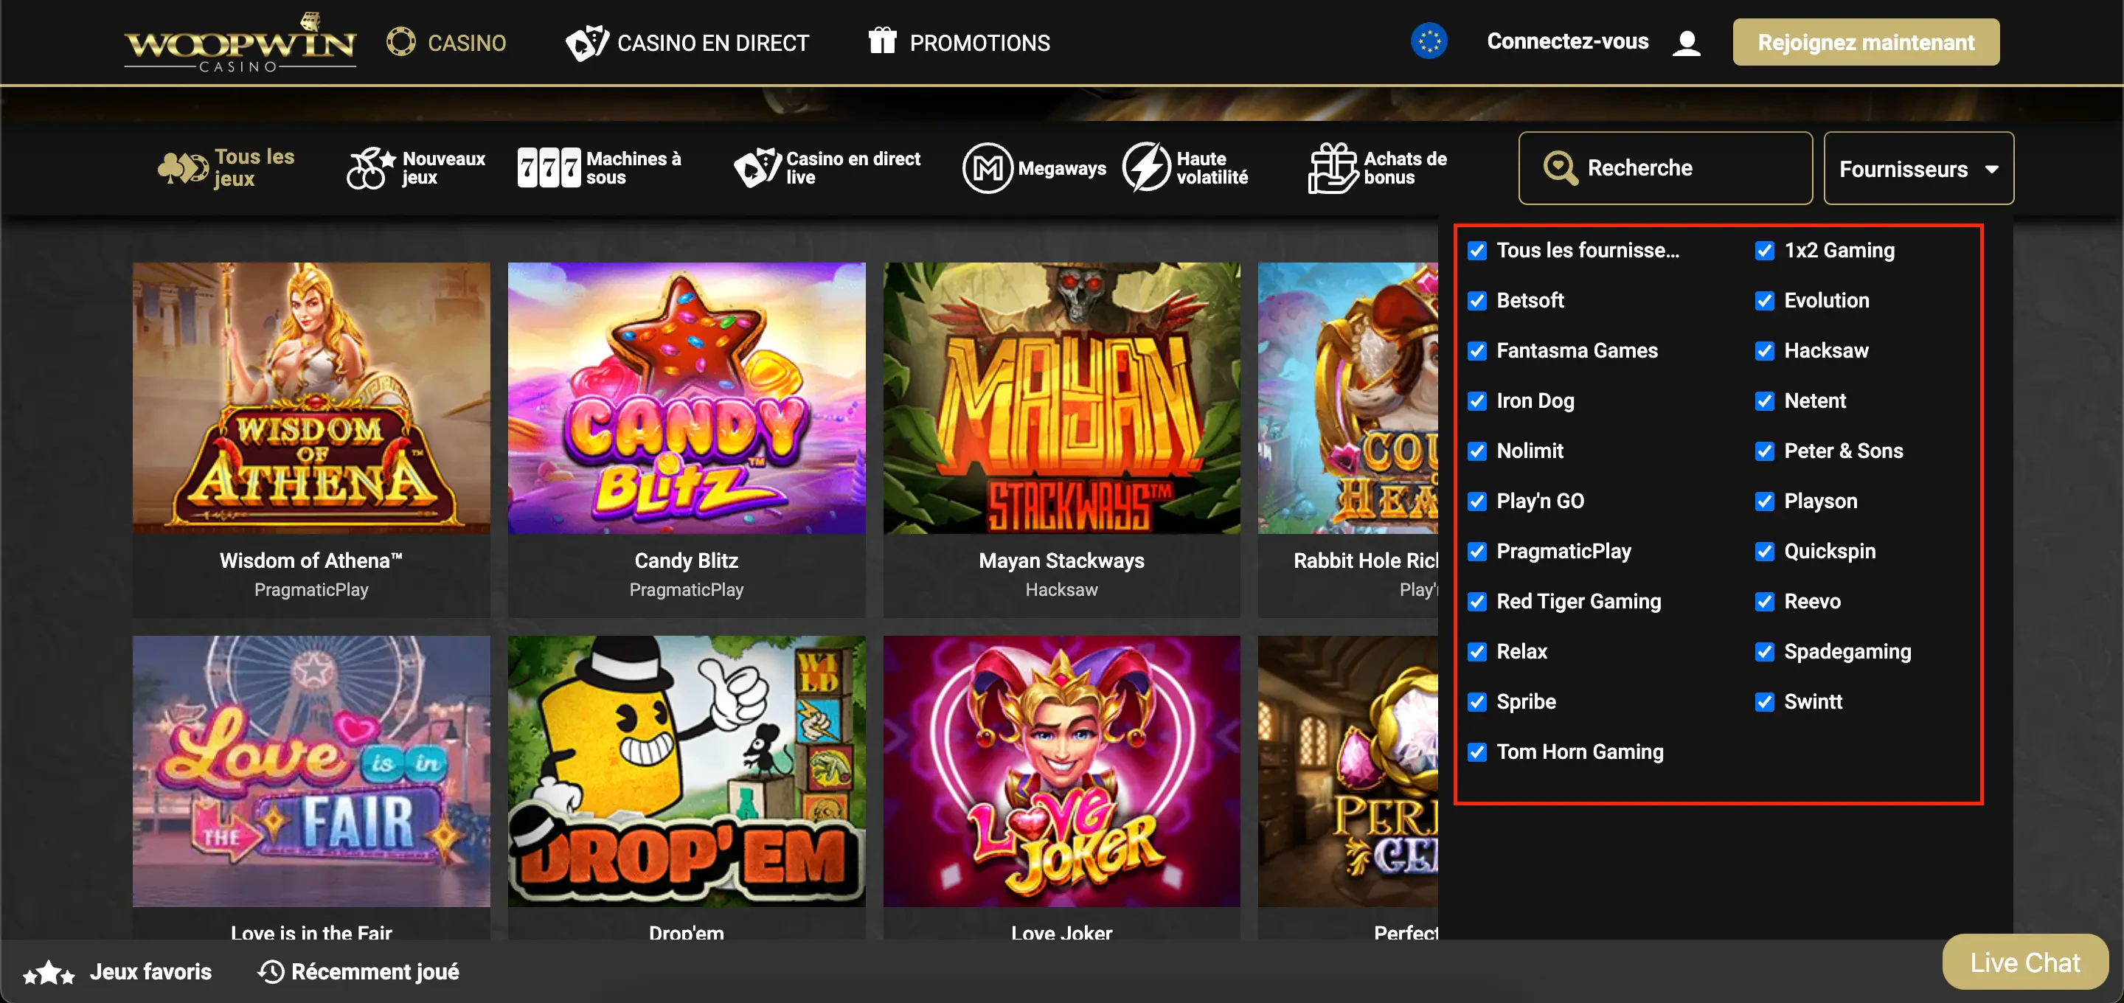Click the Rejoignez maintenant button
Viewport: 2124px width, 1003px height.
(1866, 42)
